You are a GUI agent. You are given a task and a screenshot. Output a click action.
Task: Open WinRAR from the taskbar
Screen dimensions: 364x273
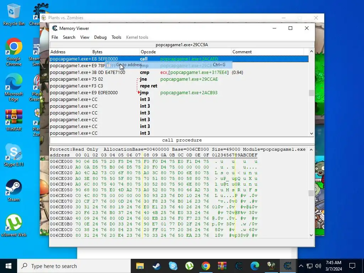[x=222, y=266]
